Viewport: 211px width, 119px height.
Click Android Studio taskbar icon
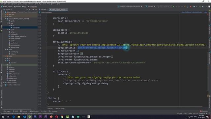(30, 117)
